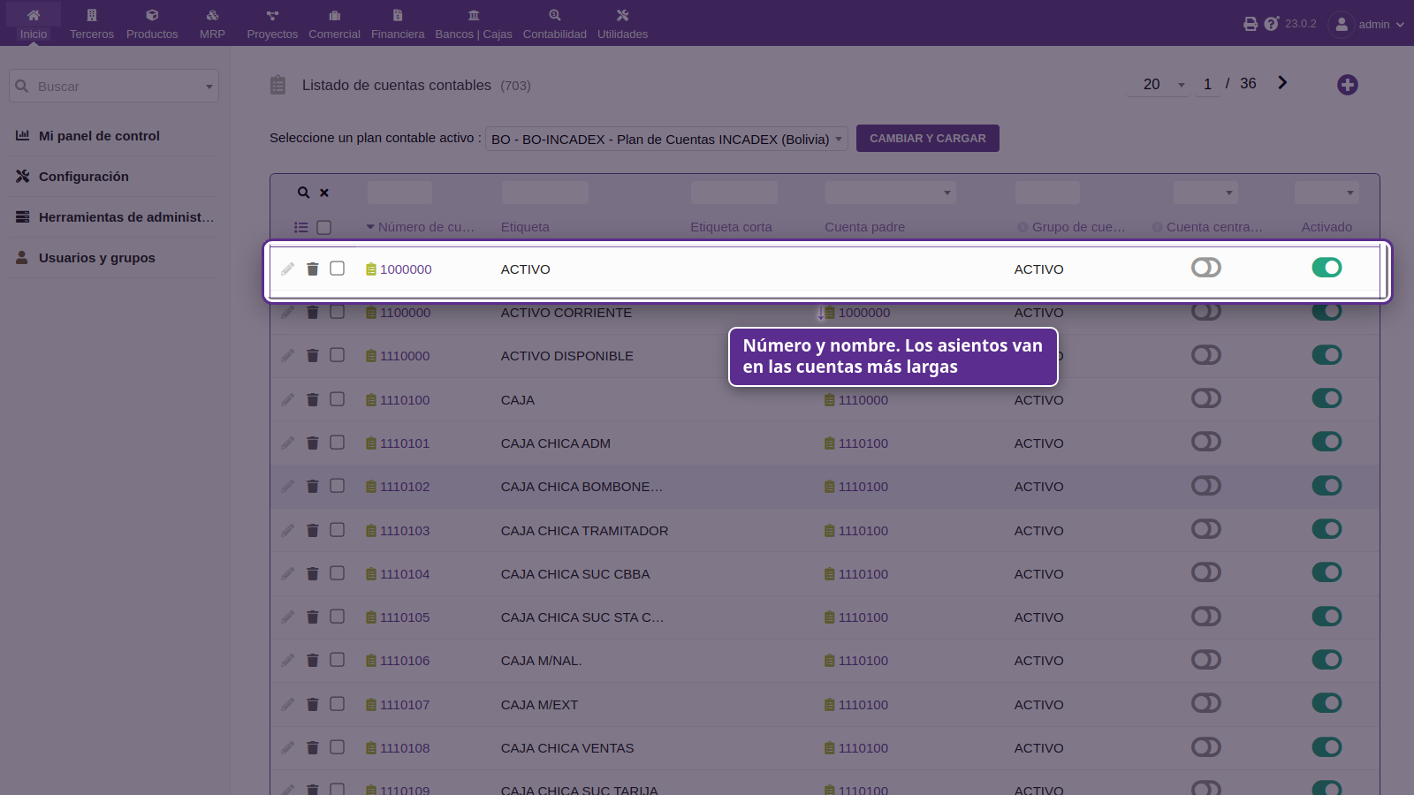
Task: Open Usuarios y grupos in sidebar
Action: pyautogui.click(x=97, y=258)
